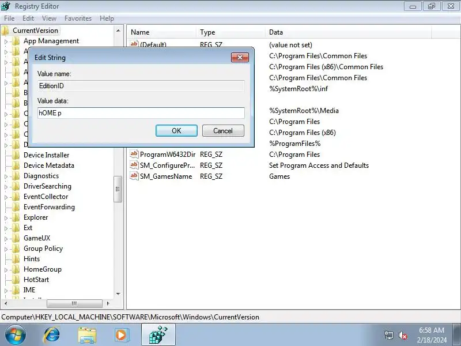
Task: Click the IME folder icon
Action: [x=16, y=290]
